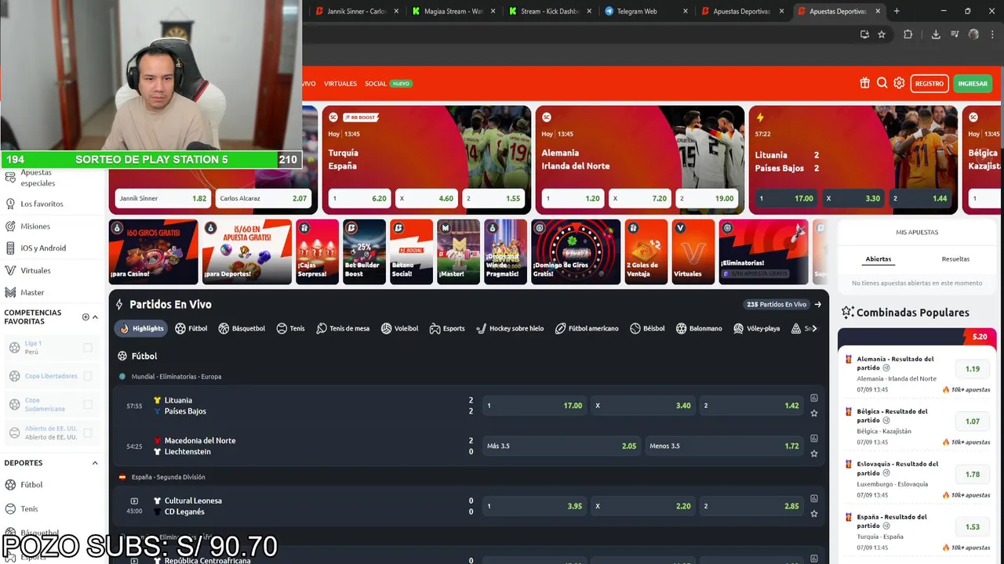Select the Béisbol filter tab
The height and width of the screenshot is (564, 1004).
click(x=647, y=328)
